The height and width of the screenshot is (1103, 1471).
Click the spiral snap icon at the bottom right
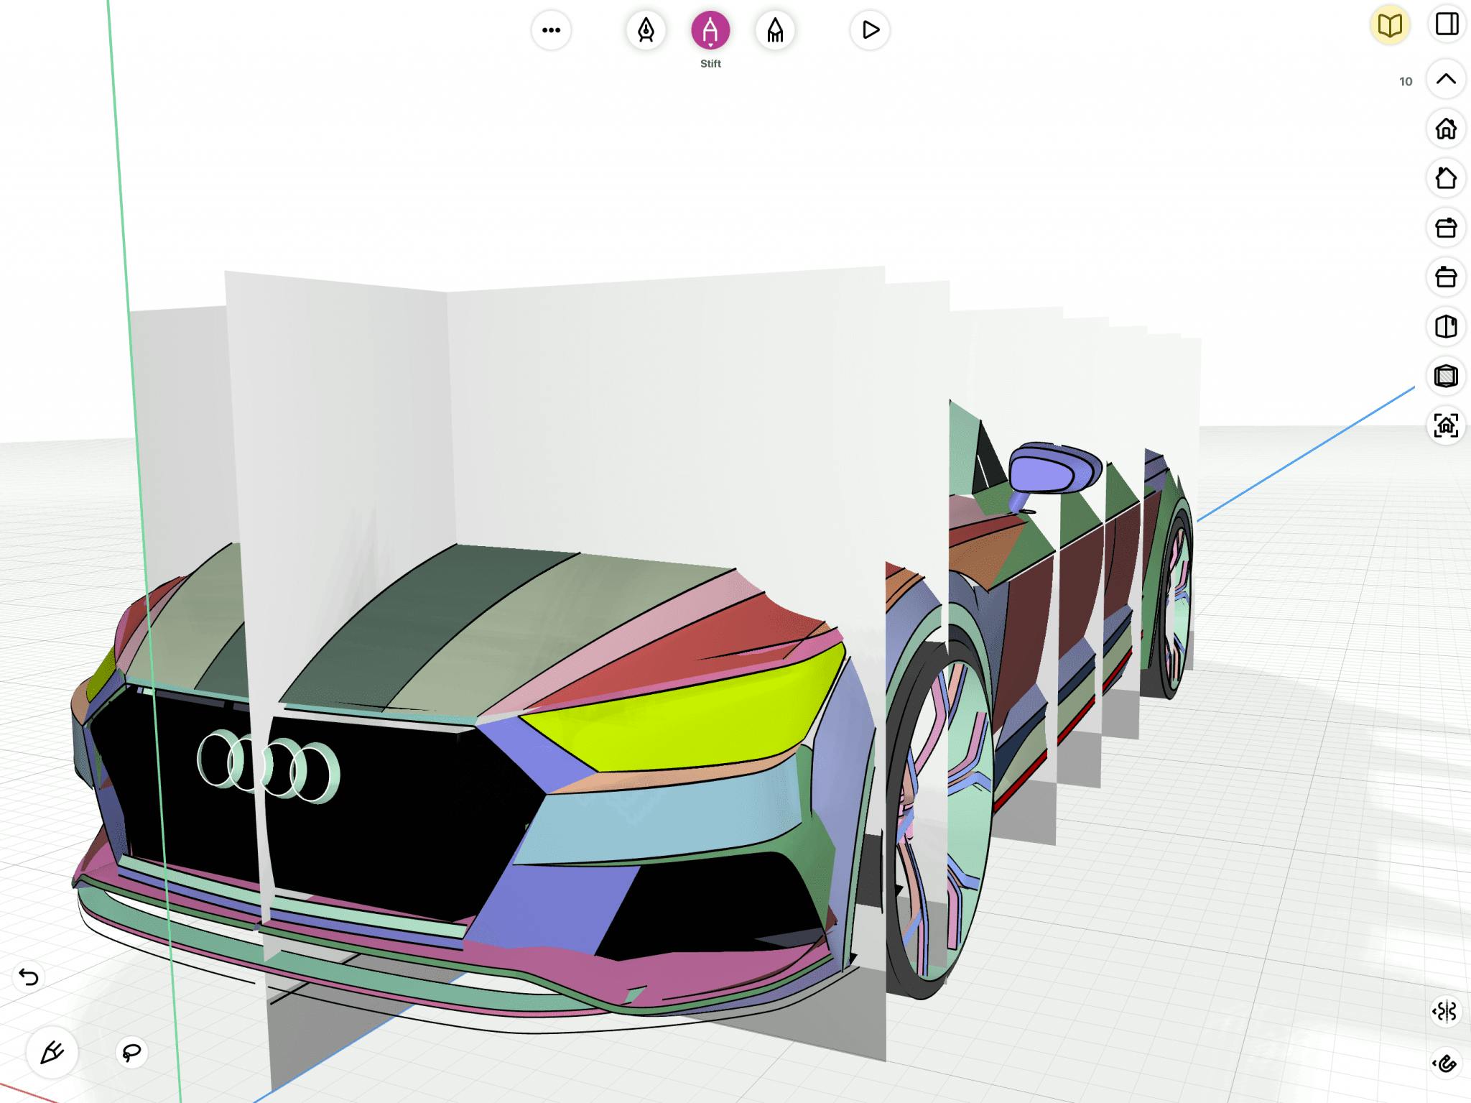click(x=1445, y=1063)
